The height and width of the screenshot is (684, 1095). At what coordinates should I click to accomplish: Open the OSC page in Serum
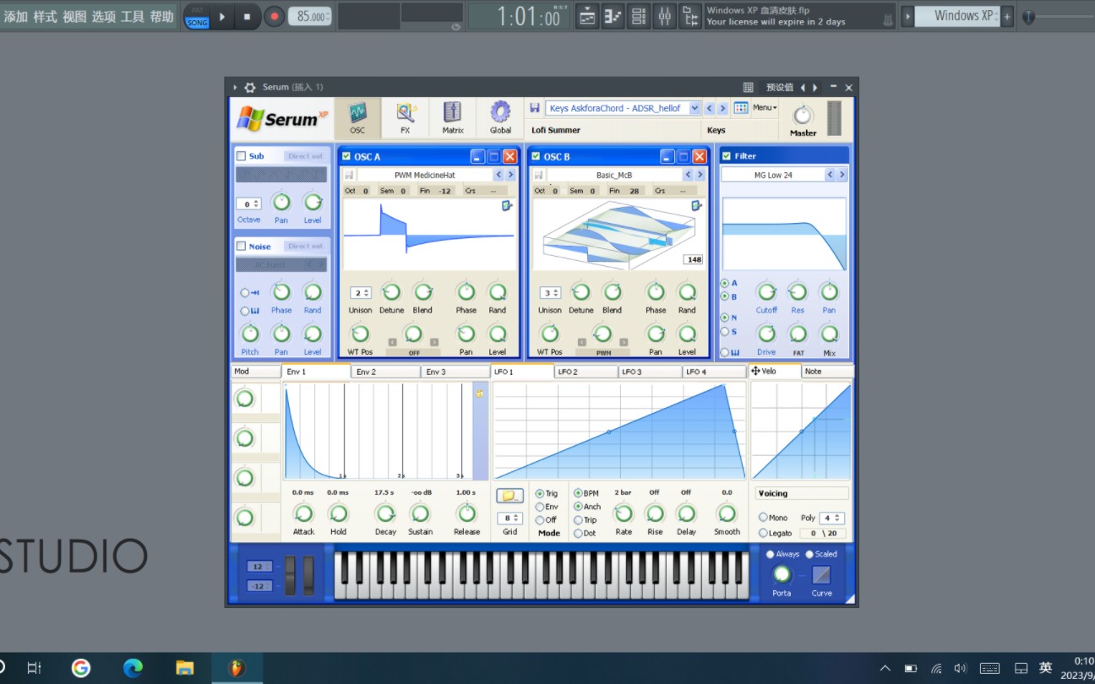357,118
